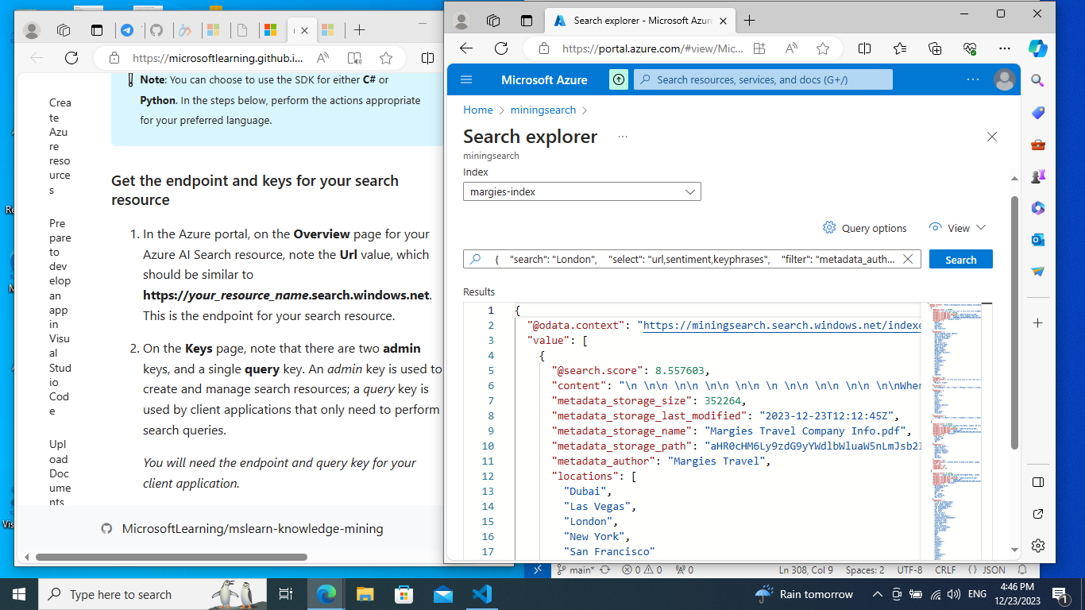Expand the View dropdown menu
The width and height of the screenshot is (1085, 610).
click(x=957, y=228)
